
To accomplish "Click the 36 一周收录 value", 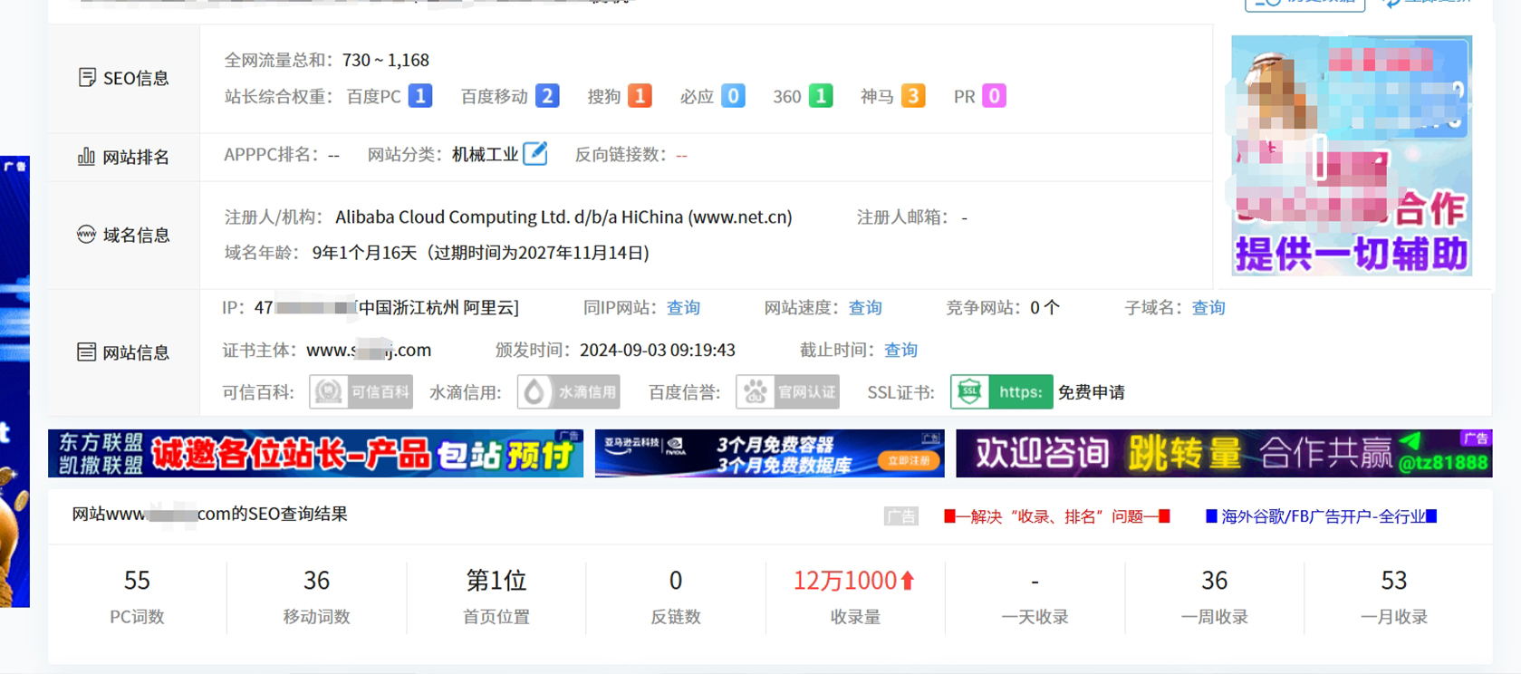I will pos(1215,581).
